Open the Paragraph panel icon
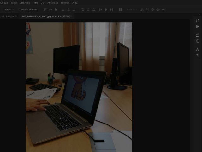The image size is (202, 152). click(198, 55)
